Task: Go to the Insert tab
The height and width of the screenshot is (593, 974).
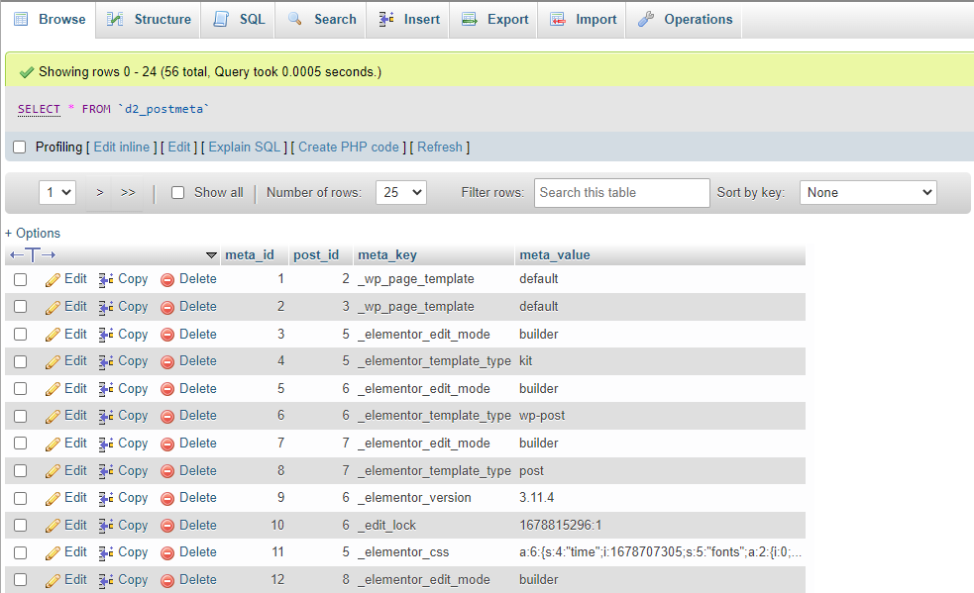Action: 409,19
